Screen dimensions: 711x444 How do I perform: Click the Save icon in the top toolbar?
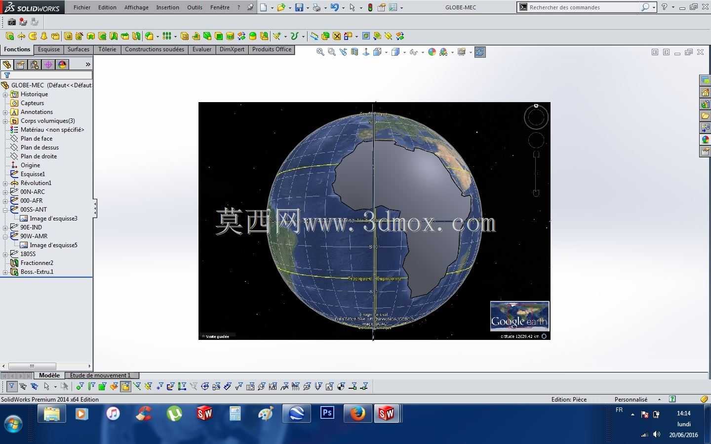(299, 7)
